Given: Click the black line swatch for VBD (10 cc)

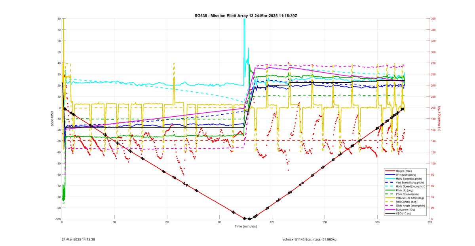Looking at the screenshot, I should [390, 214].
